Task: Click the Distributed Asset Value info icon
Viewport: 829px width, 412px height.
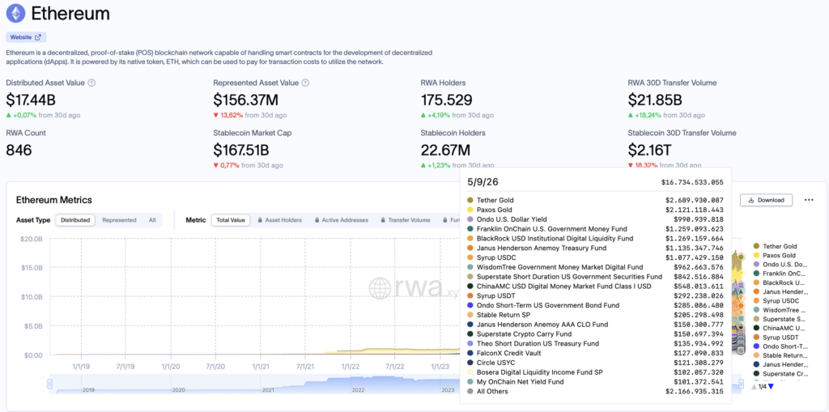Action: pyautogui.click(x=91, y=83)
